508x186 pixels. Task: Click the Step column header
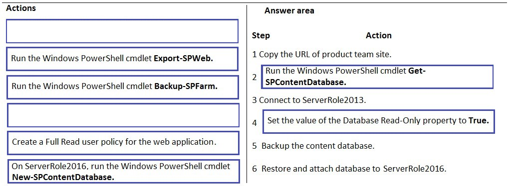(261, 35)
